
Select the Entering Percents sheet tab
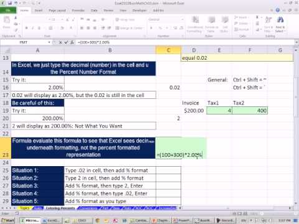pos(60,208)
